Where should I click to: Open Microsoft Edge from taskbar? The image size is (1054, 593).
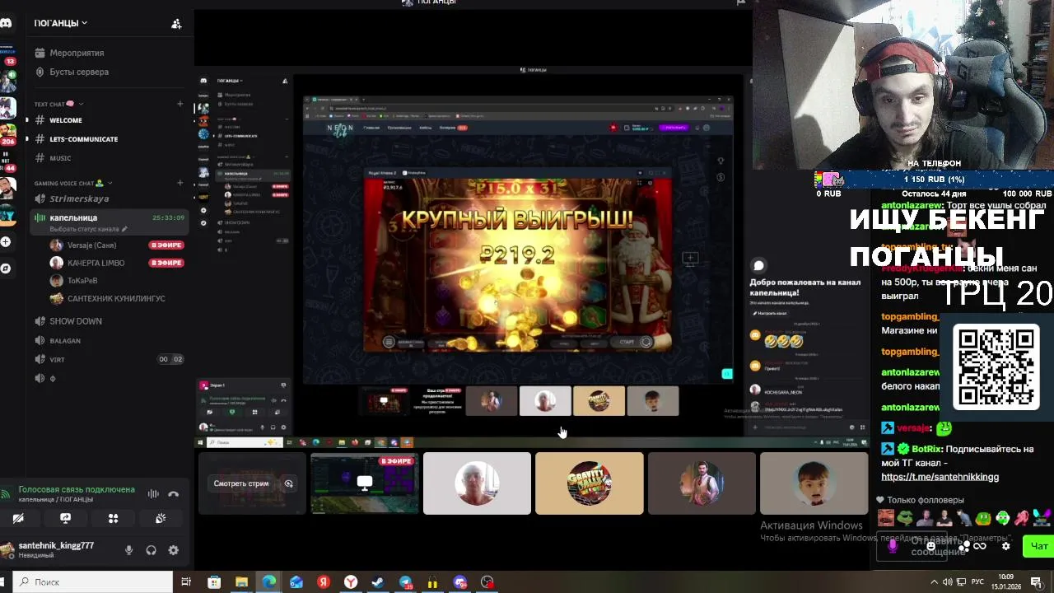click(268, 582)
